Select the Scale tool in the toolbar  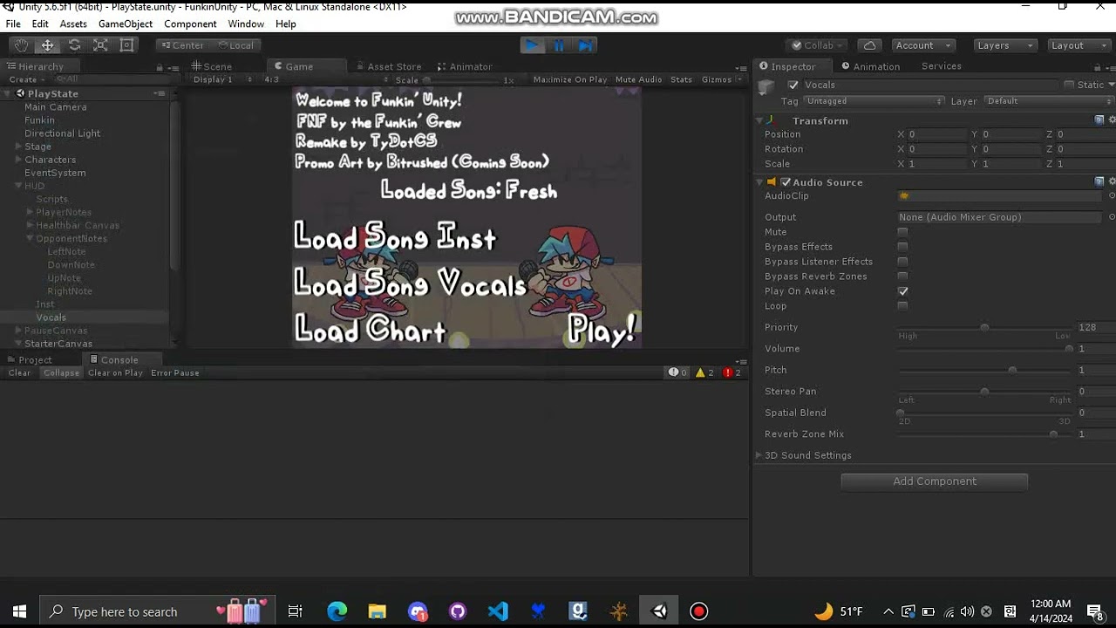coord(100,45)
